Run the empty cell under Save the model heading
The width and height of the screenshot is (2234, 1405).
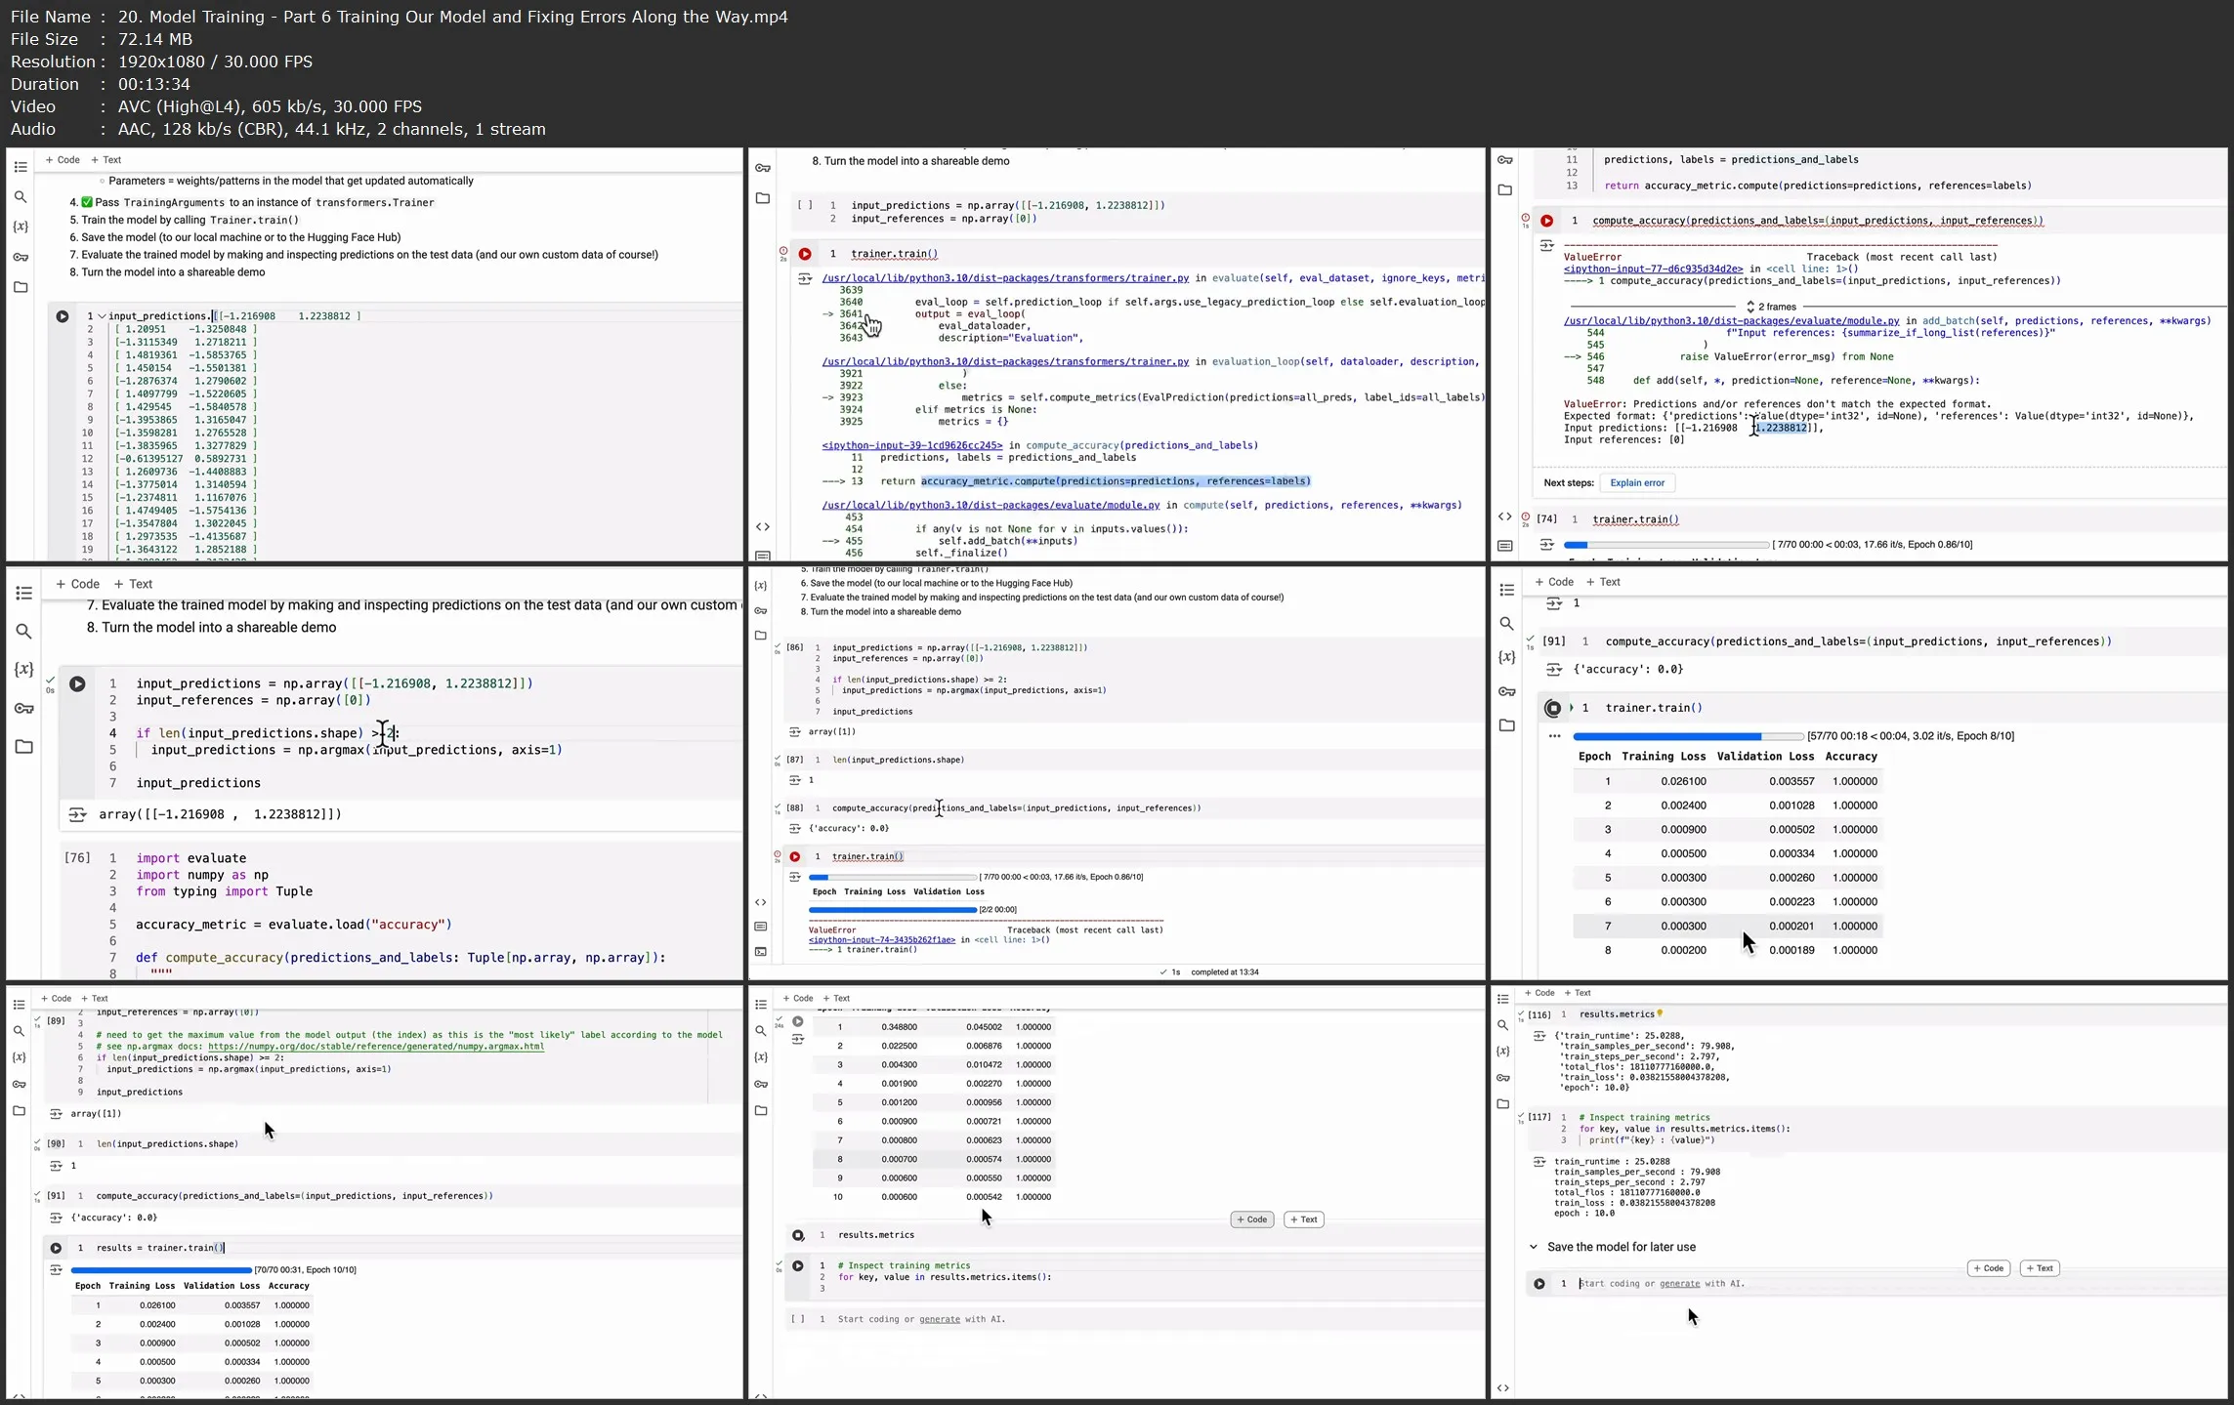point(1539,1284)
